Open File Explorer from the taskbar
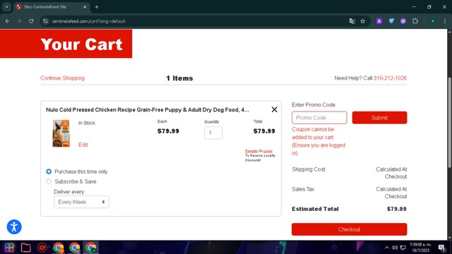This screenshot has height=254, width=452. (x=26, y=248)
